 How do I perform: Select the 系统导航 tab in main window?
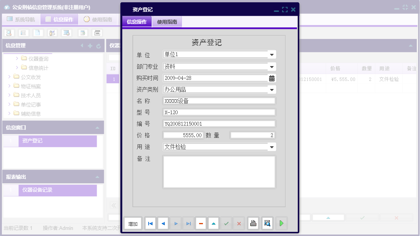pyautogui.click(x=22, y=19)
